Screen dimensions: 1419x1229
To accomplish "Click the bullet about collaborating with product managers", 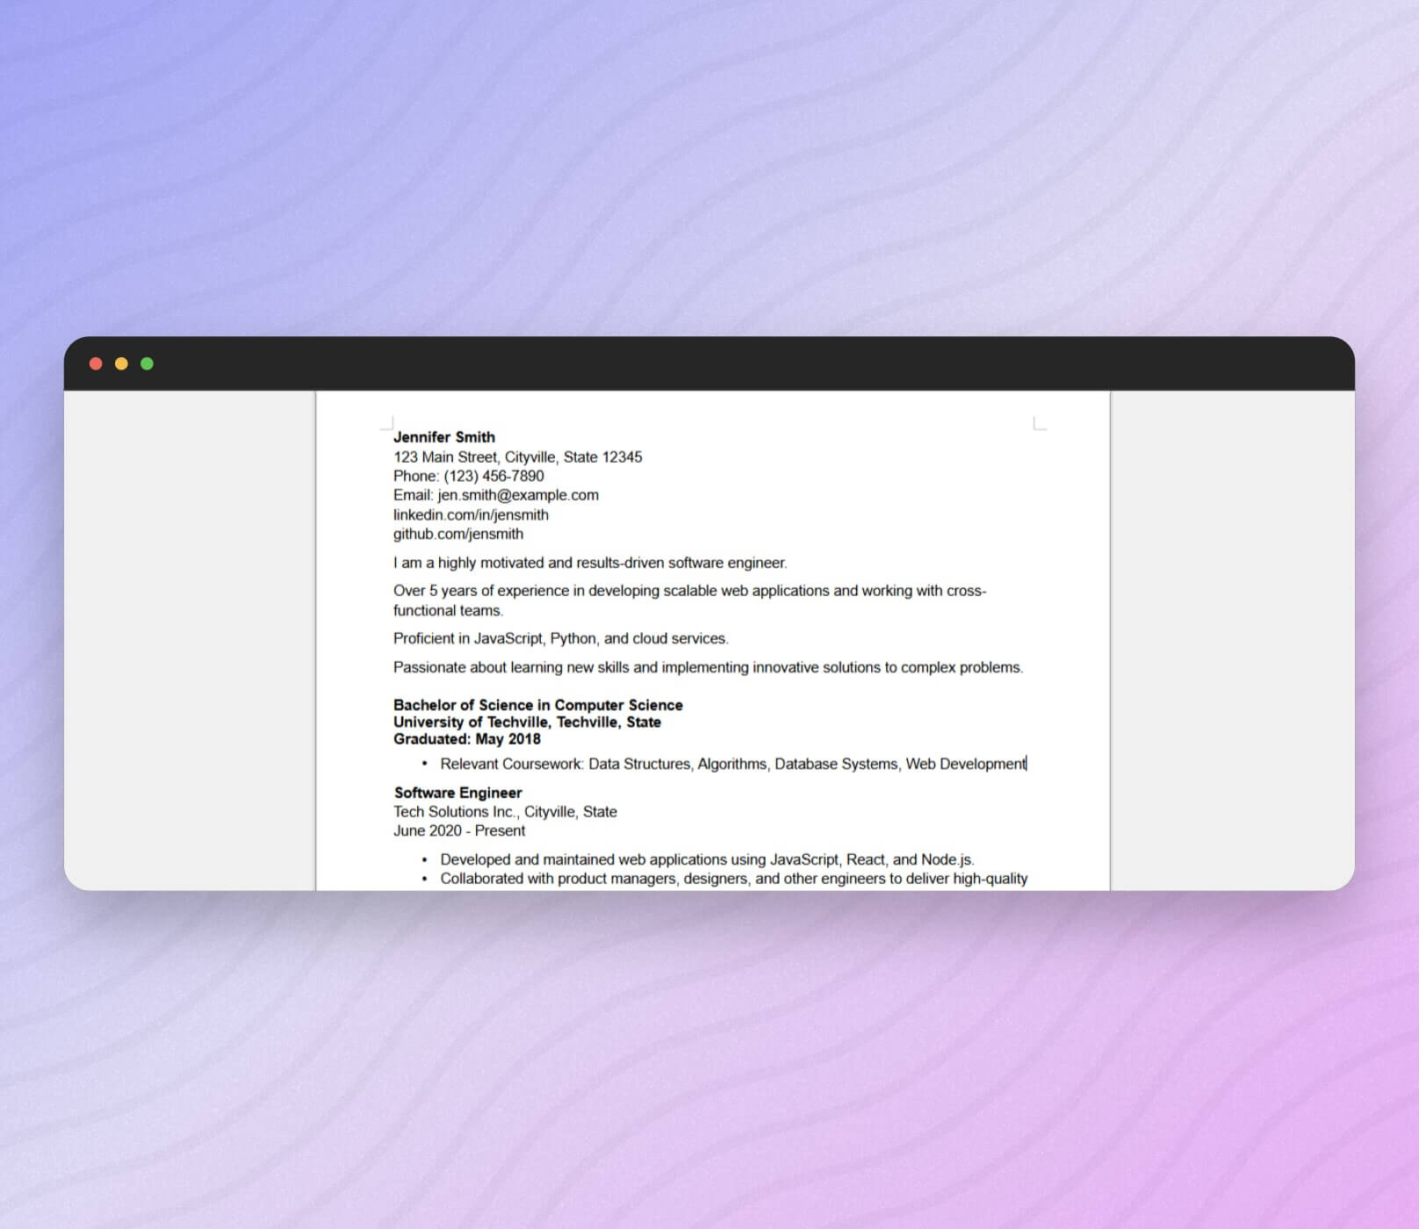I will (x=733, y=878).
